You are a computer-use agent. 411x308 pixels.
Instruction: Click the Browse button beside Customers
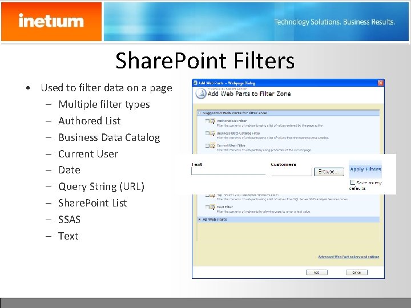click(329, 172)
